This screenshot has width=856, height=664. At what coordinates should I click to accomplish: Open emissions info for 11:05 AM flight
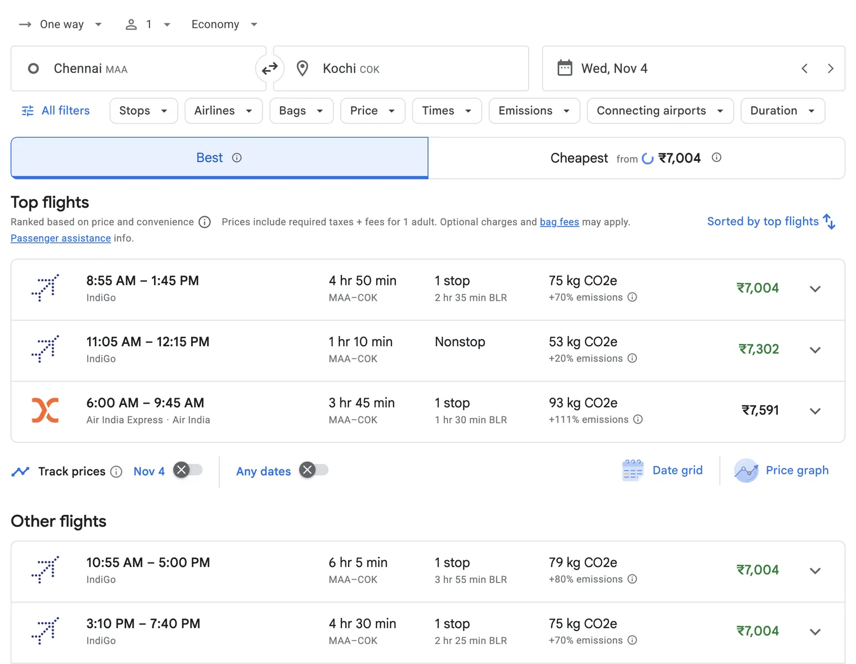(632, 358)
